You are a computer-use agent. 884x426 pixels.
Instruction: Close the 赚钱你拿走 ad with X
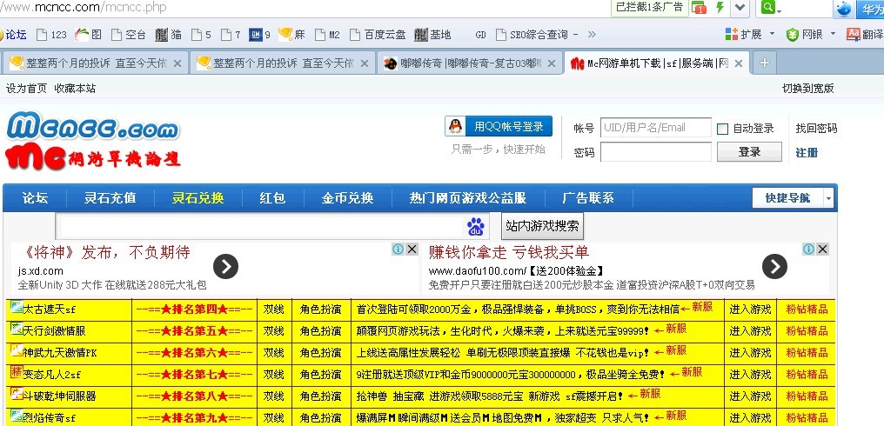(820, 249)
